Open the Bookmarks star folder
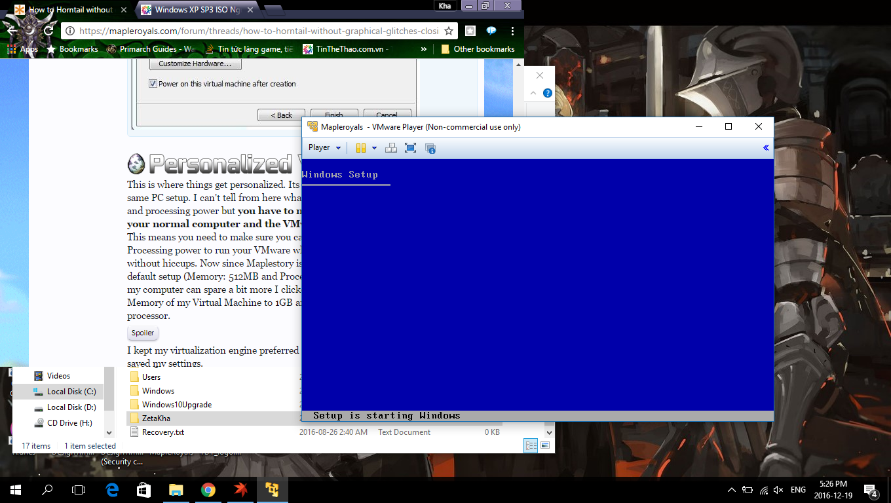 tap(72, 49)
